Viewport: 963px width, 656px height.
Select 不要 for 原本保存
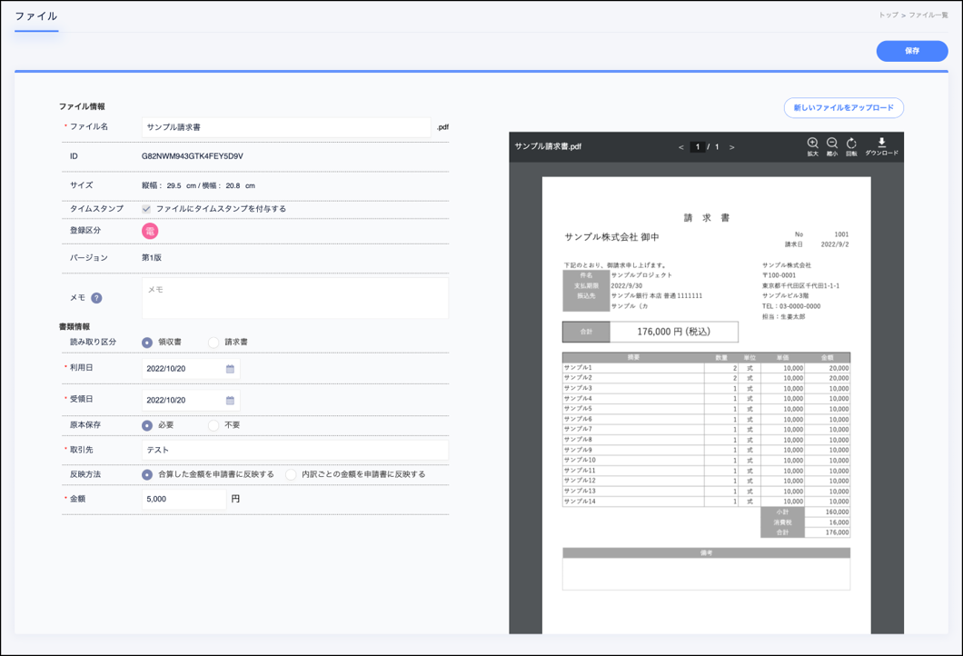(213, 425)
